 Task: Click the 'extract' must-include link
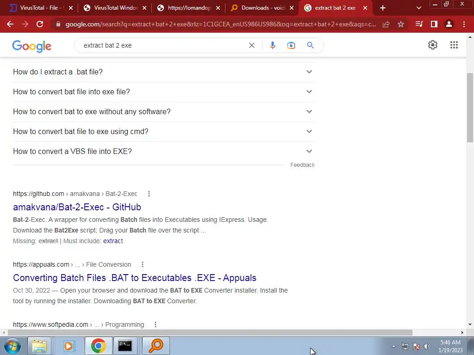tap(113, 241)
